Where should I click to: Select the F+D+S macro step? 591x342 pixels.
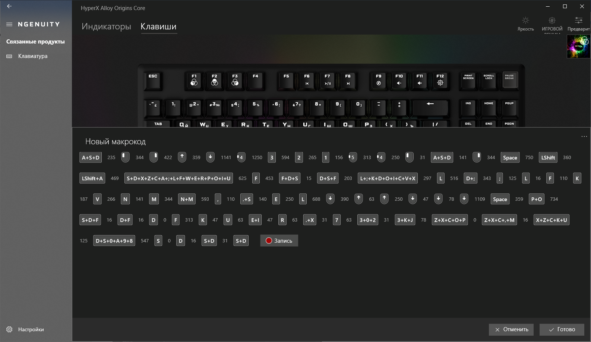click(290, 178)
